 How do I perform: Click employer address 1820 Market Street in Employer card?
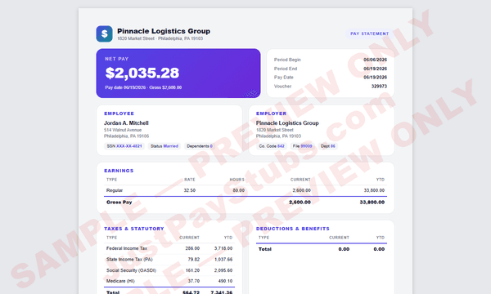(x=275, y=130)
